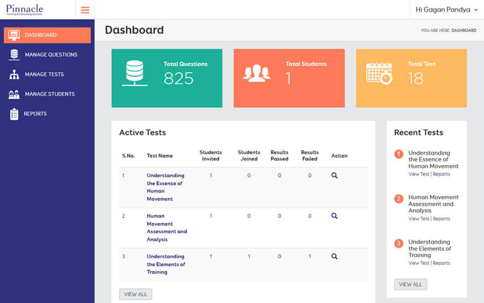Click magnifier icon for Understanding the Essence row
The image size is (484, 303).
[334, 176]
